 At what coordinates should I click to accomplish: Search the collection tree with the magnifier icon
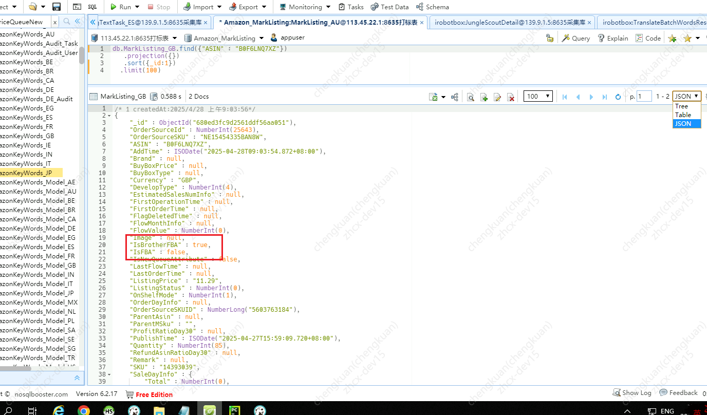point(67,22)
